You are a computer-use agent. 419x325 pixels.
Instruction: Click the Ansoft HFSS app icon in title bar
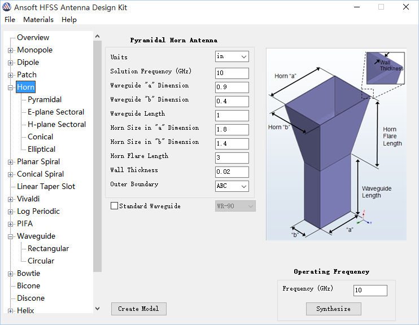7,7
